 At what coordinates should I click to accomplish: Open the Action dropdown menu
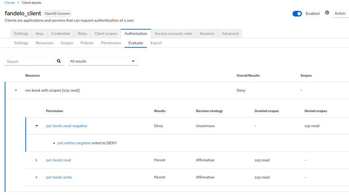pos(341,14)
